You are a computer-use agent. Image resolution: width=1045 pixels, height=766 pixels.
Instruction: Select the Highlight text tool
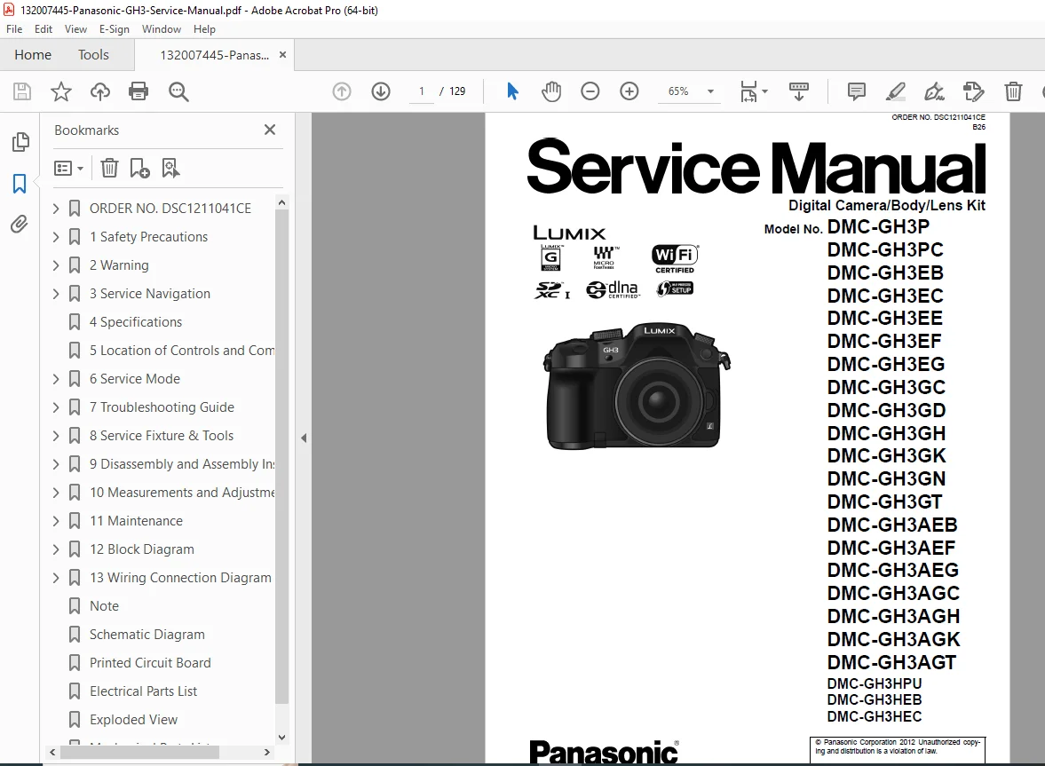pos(895,91)
